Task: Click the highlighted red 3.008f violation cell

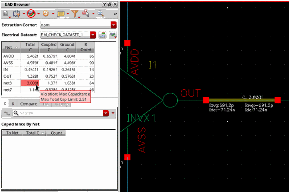Action: tap(30, 83)
